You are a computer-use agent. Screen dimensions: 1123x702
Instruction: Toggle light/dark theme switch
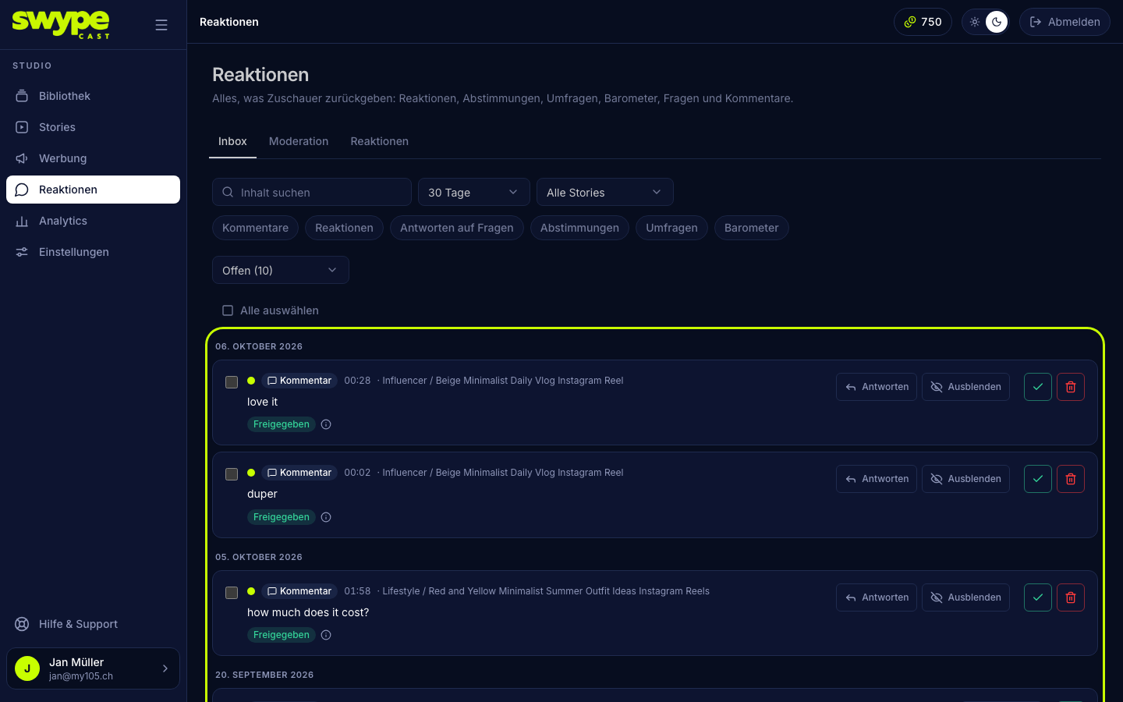986,22
